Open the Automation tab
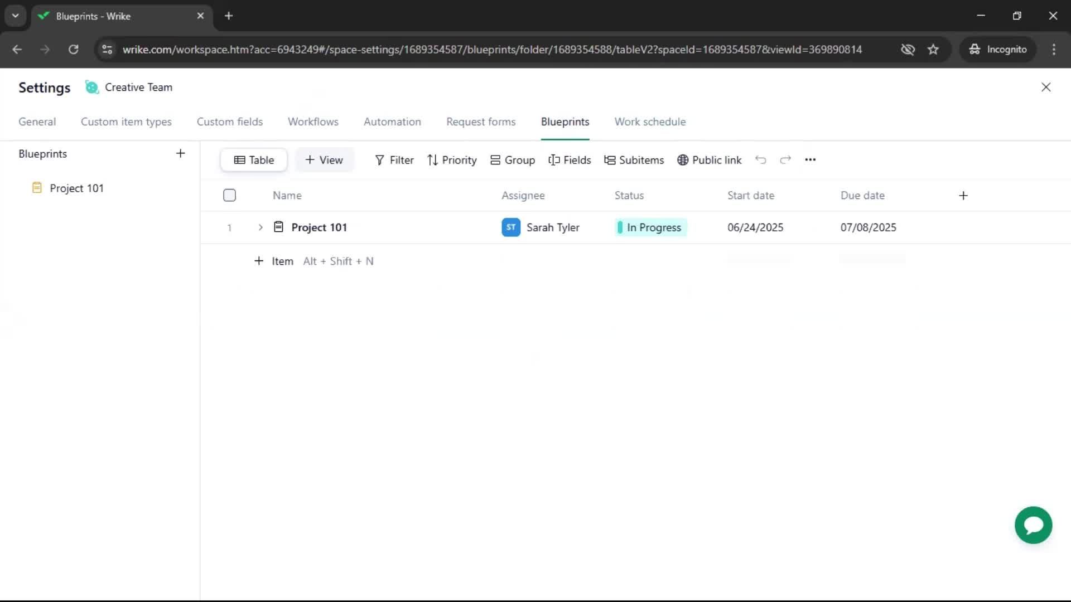 [392, 122]
